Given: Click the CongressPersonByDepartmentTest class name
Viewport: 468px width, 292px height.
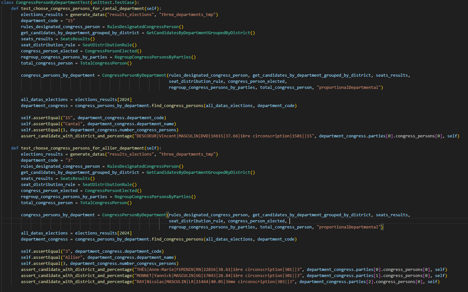Looking at the screenshot, I should coord(53,3).
